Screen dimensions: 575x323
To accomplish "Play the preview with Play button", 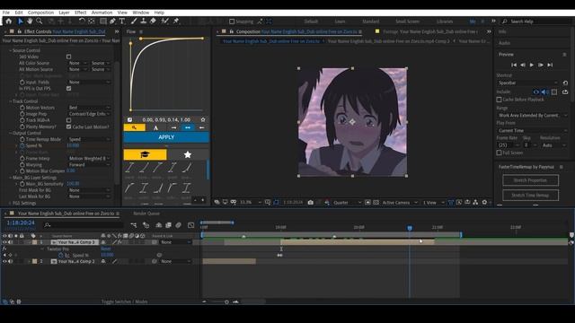I will [x=532, y=65].
